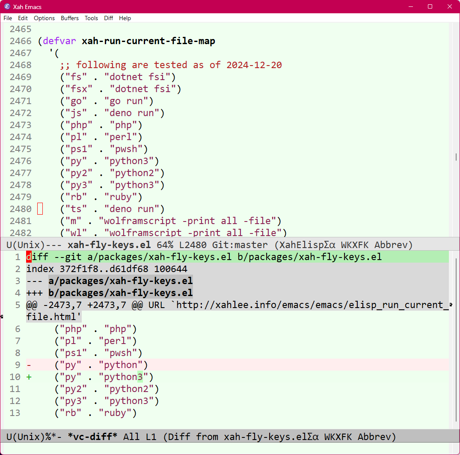This screenshot has width=460, height=455.
Task: Click the ("rb" . "ruby") entry on line 2479
Action: tap(101, 197)
